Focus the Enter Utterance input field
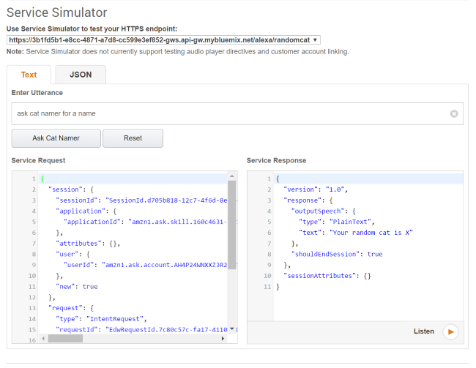Screen dimensions: 476x368 (237, 114)
